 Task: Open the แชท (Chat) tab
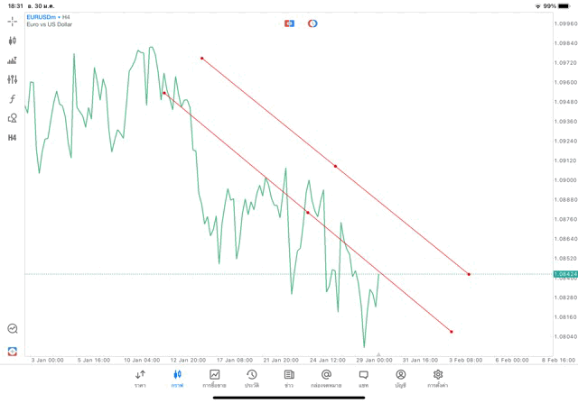[363, 378]
